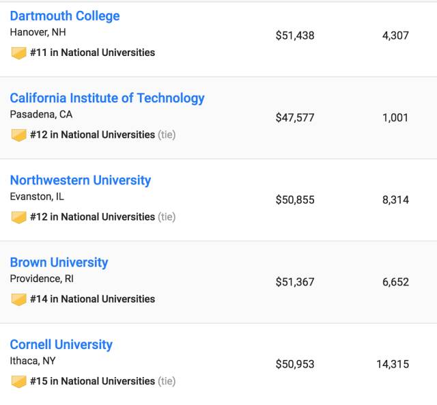This screenshot has height=405, width=437.
Task: Click '#11 in National Universities' ranking text
Action: (92, 53)
